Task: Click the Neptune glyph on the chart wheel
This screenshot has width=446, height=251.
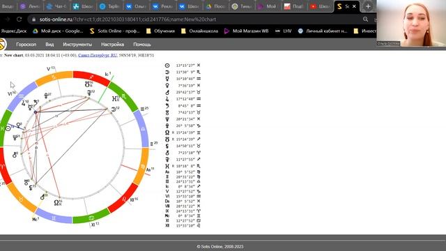Action: pos(15,138)
